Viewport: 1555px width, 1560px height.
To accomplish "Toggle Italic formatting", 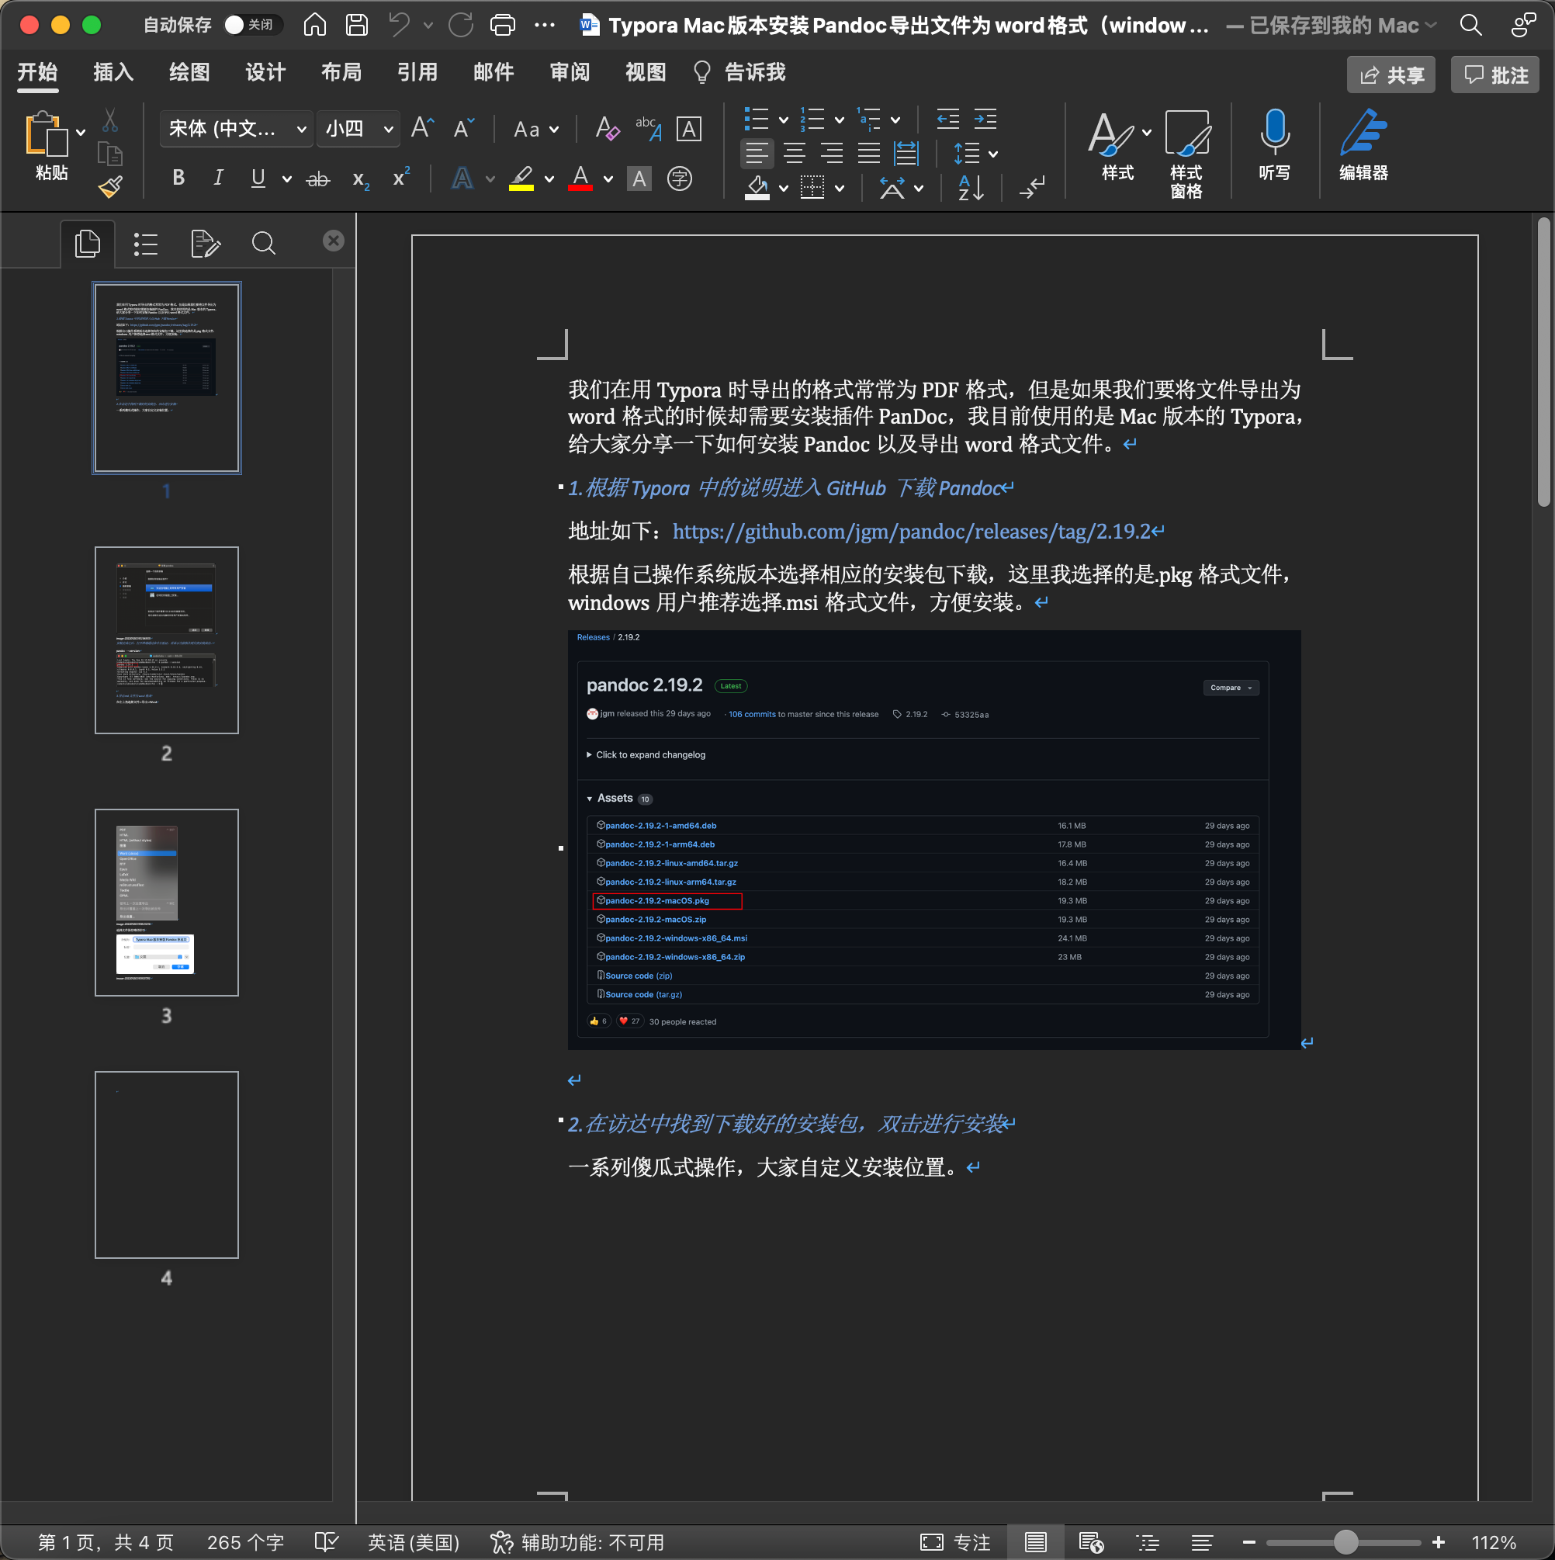I will [218, 178].
